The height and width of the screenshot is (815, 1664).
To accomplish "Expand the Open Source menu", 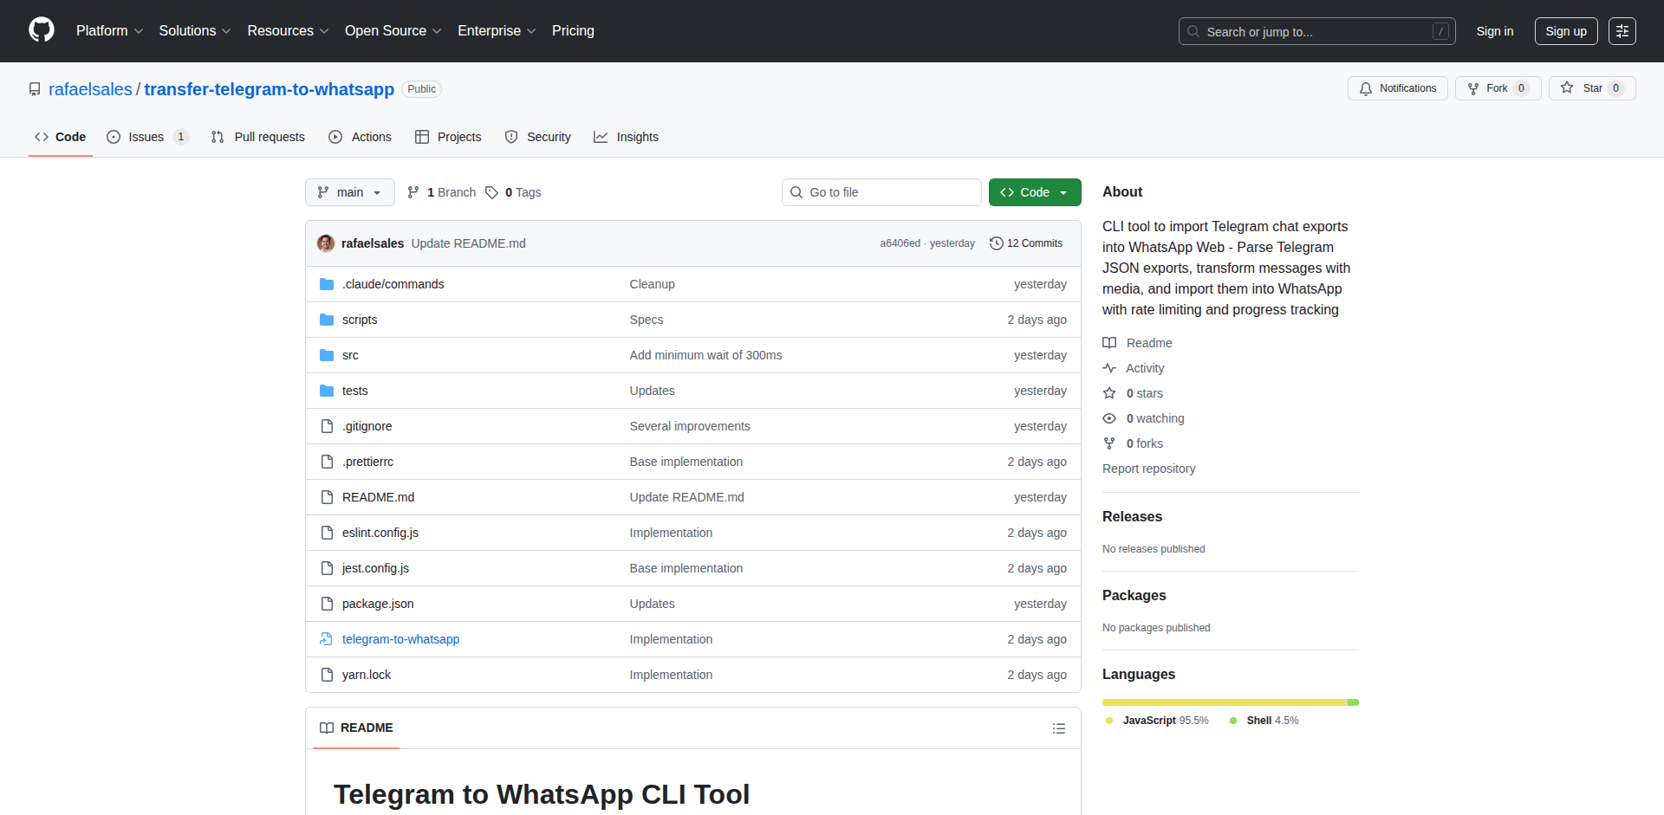I will (x=393, y=31).
